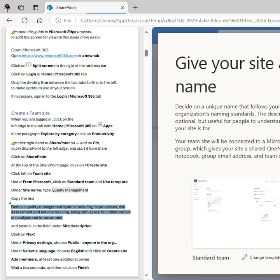Click the browser profile avatar icon

(x=7, y=7)
